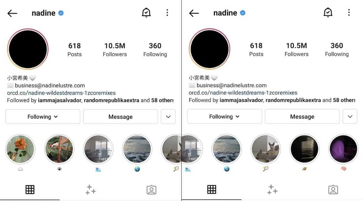Tap the verified badge beside nadine on the left
Image resolution: width=363 pixels, height=201 pixels.
[x=61, y=13]
